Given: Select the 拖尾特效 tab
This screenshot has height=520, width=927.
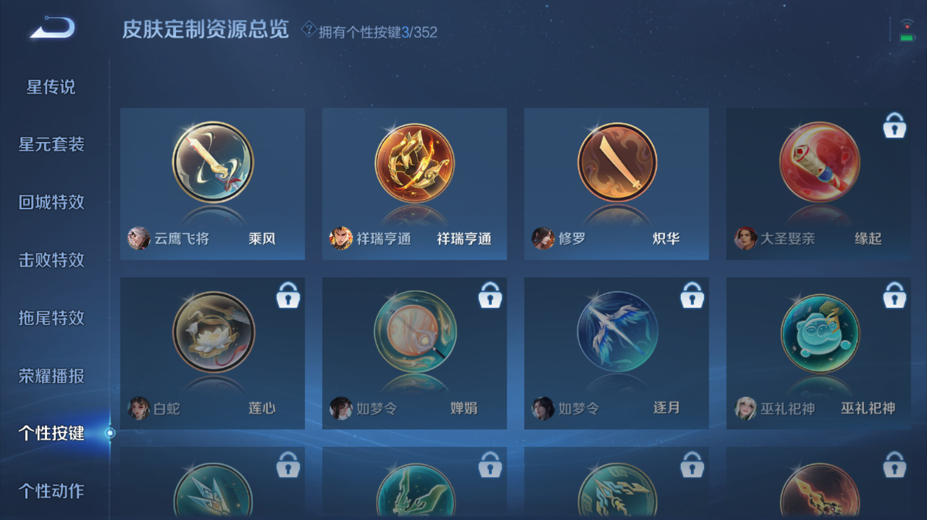Looking at the screenshot, I should (x=51, y=318).
